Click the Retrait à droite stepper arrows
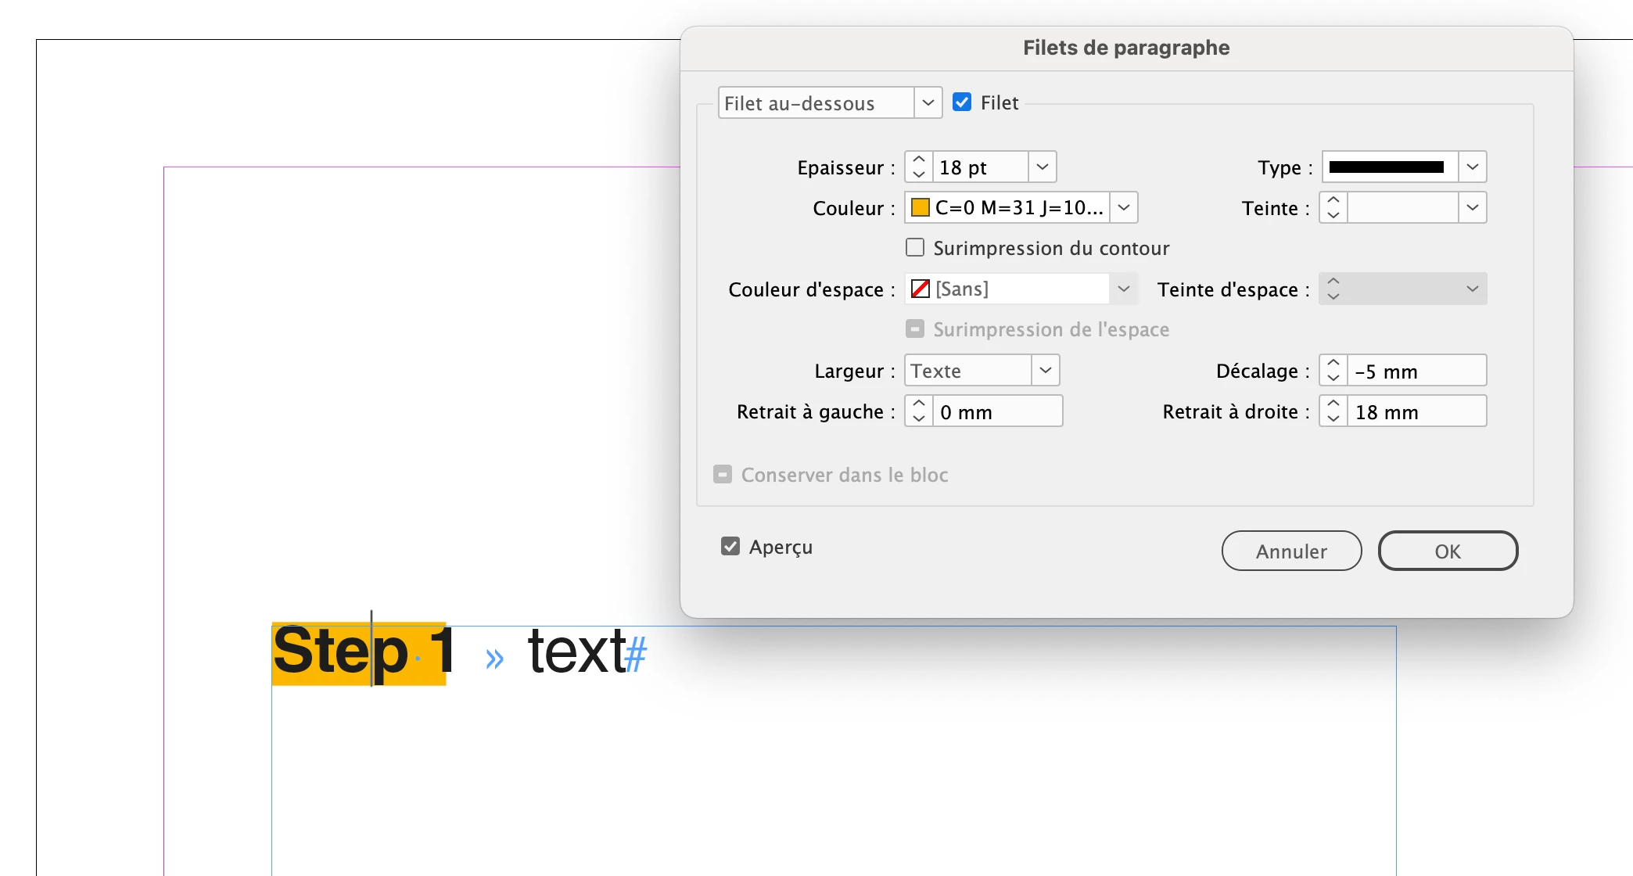Viewport: 1633px width, 876px height. tap(1333, 411)
